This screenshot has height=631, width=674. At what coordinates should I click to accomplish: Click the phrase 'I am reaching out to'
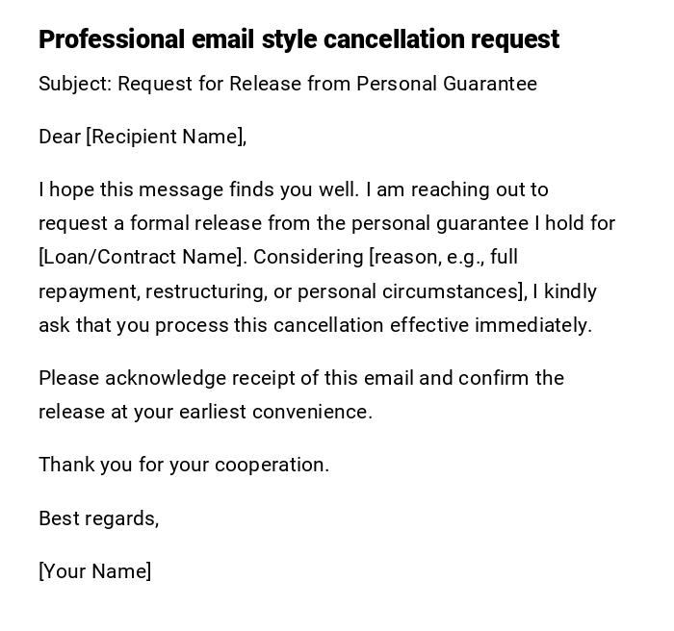click(x=457, y=189)
